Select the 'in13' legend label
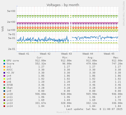Screen dimensions: 126x115 (10, 103)
